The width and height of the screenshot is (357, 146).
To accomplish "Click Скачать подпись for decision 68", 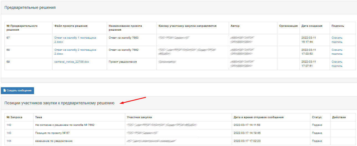I will tap(337, 52).
